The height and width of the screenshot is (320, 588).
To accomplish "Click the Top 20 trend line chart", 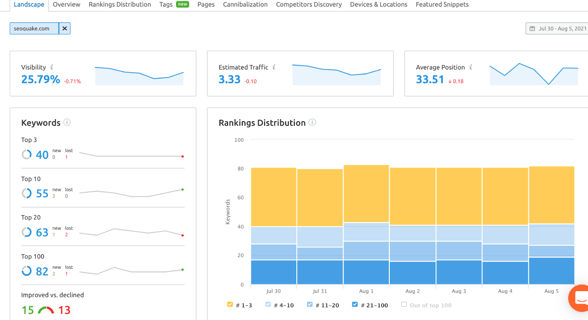I will [132, 232].
